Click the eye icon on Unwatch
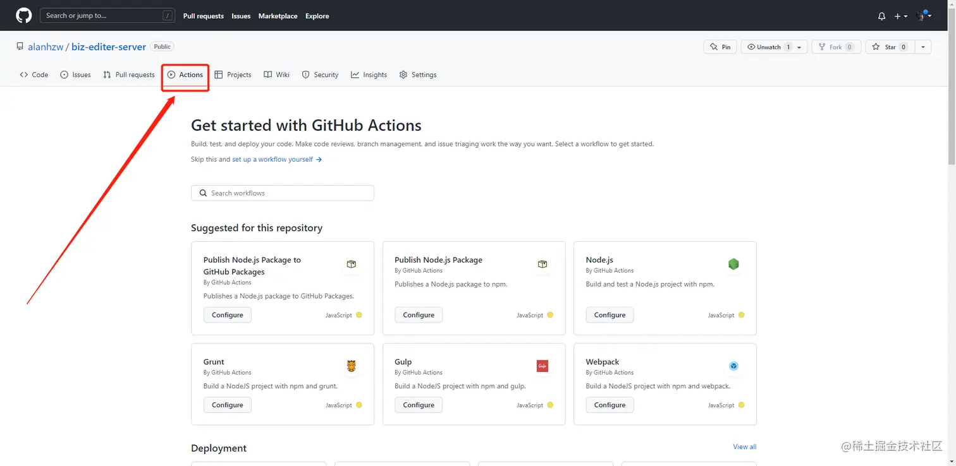This screenshot has height=466, width=956. click(751, 47)
